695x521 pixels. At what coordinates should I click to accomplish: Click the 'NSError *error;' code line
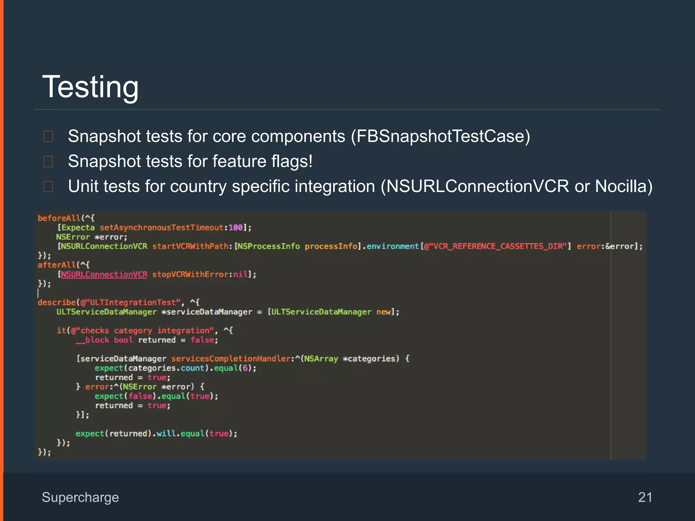(x=92, y=237)
